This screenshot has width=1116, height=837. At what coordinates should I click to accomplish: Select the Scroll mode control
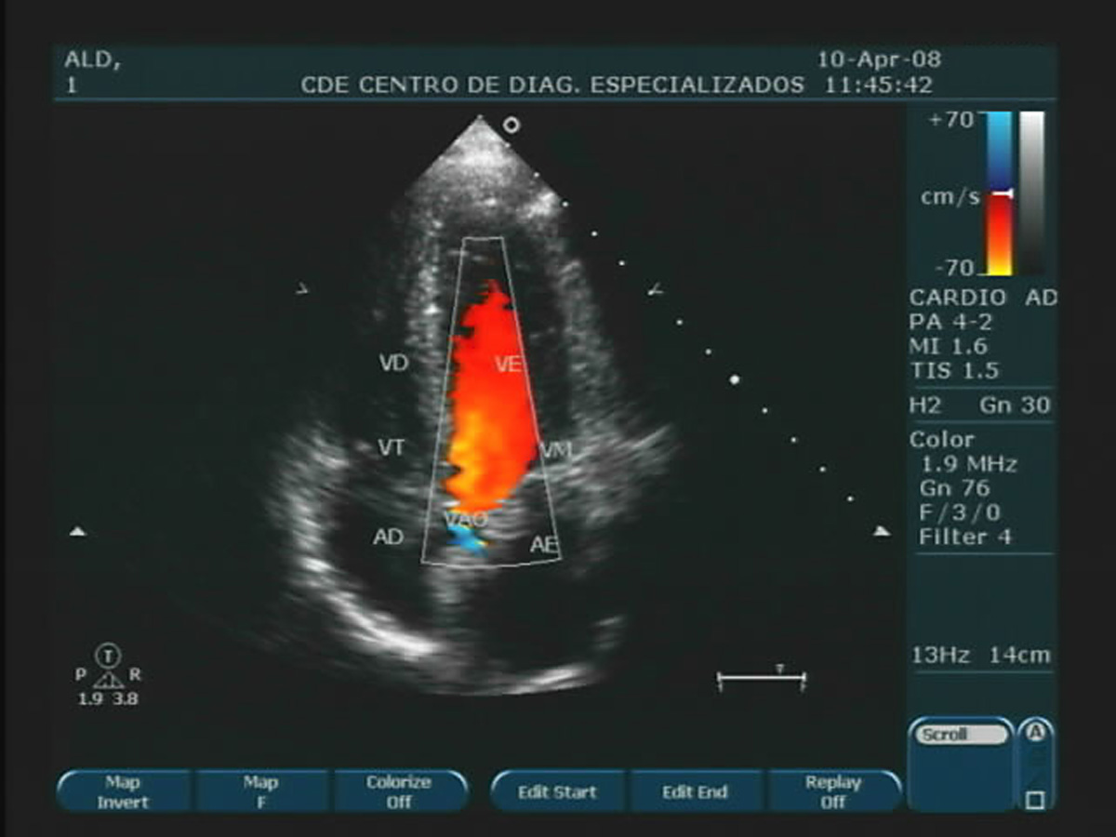963,735
